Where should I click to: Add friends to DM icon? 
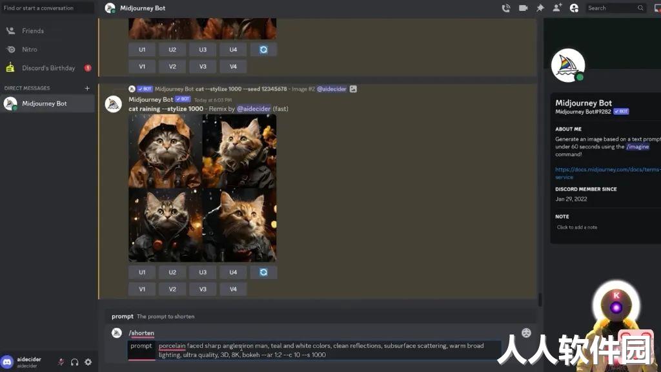[x=557, y=8]
